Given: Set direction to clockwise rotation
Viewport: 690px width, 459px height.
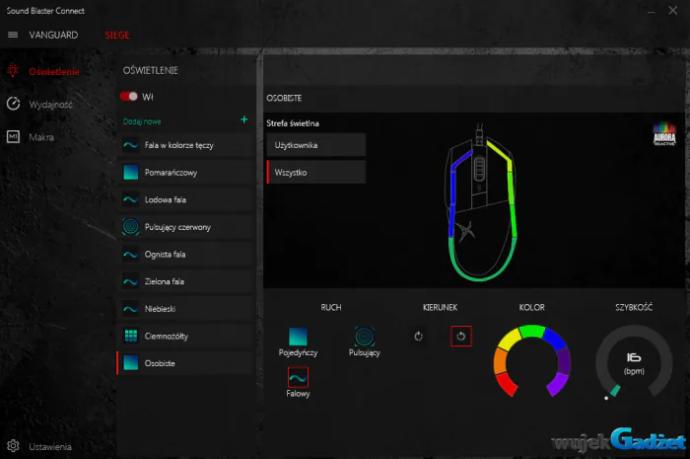Looking at the screenshot, I should tap(419, 336).
